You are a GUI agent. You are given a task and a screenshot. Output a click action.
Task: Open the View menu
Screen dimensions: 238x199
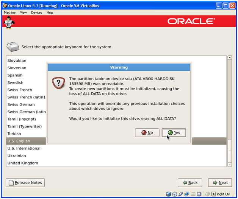pyautogui.click(x=23, y=12)
